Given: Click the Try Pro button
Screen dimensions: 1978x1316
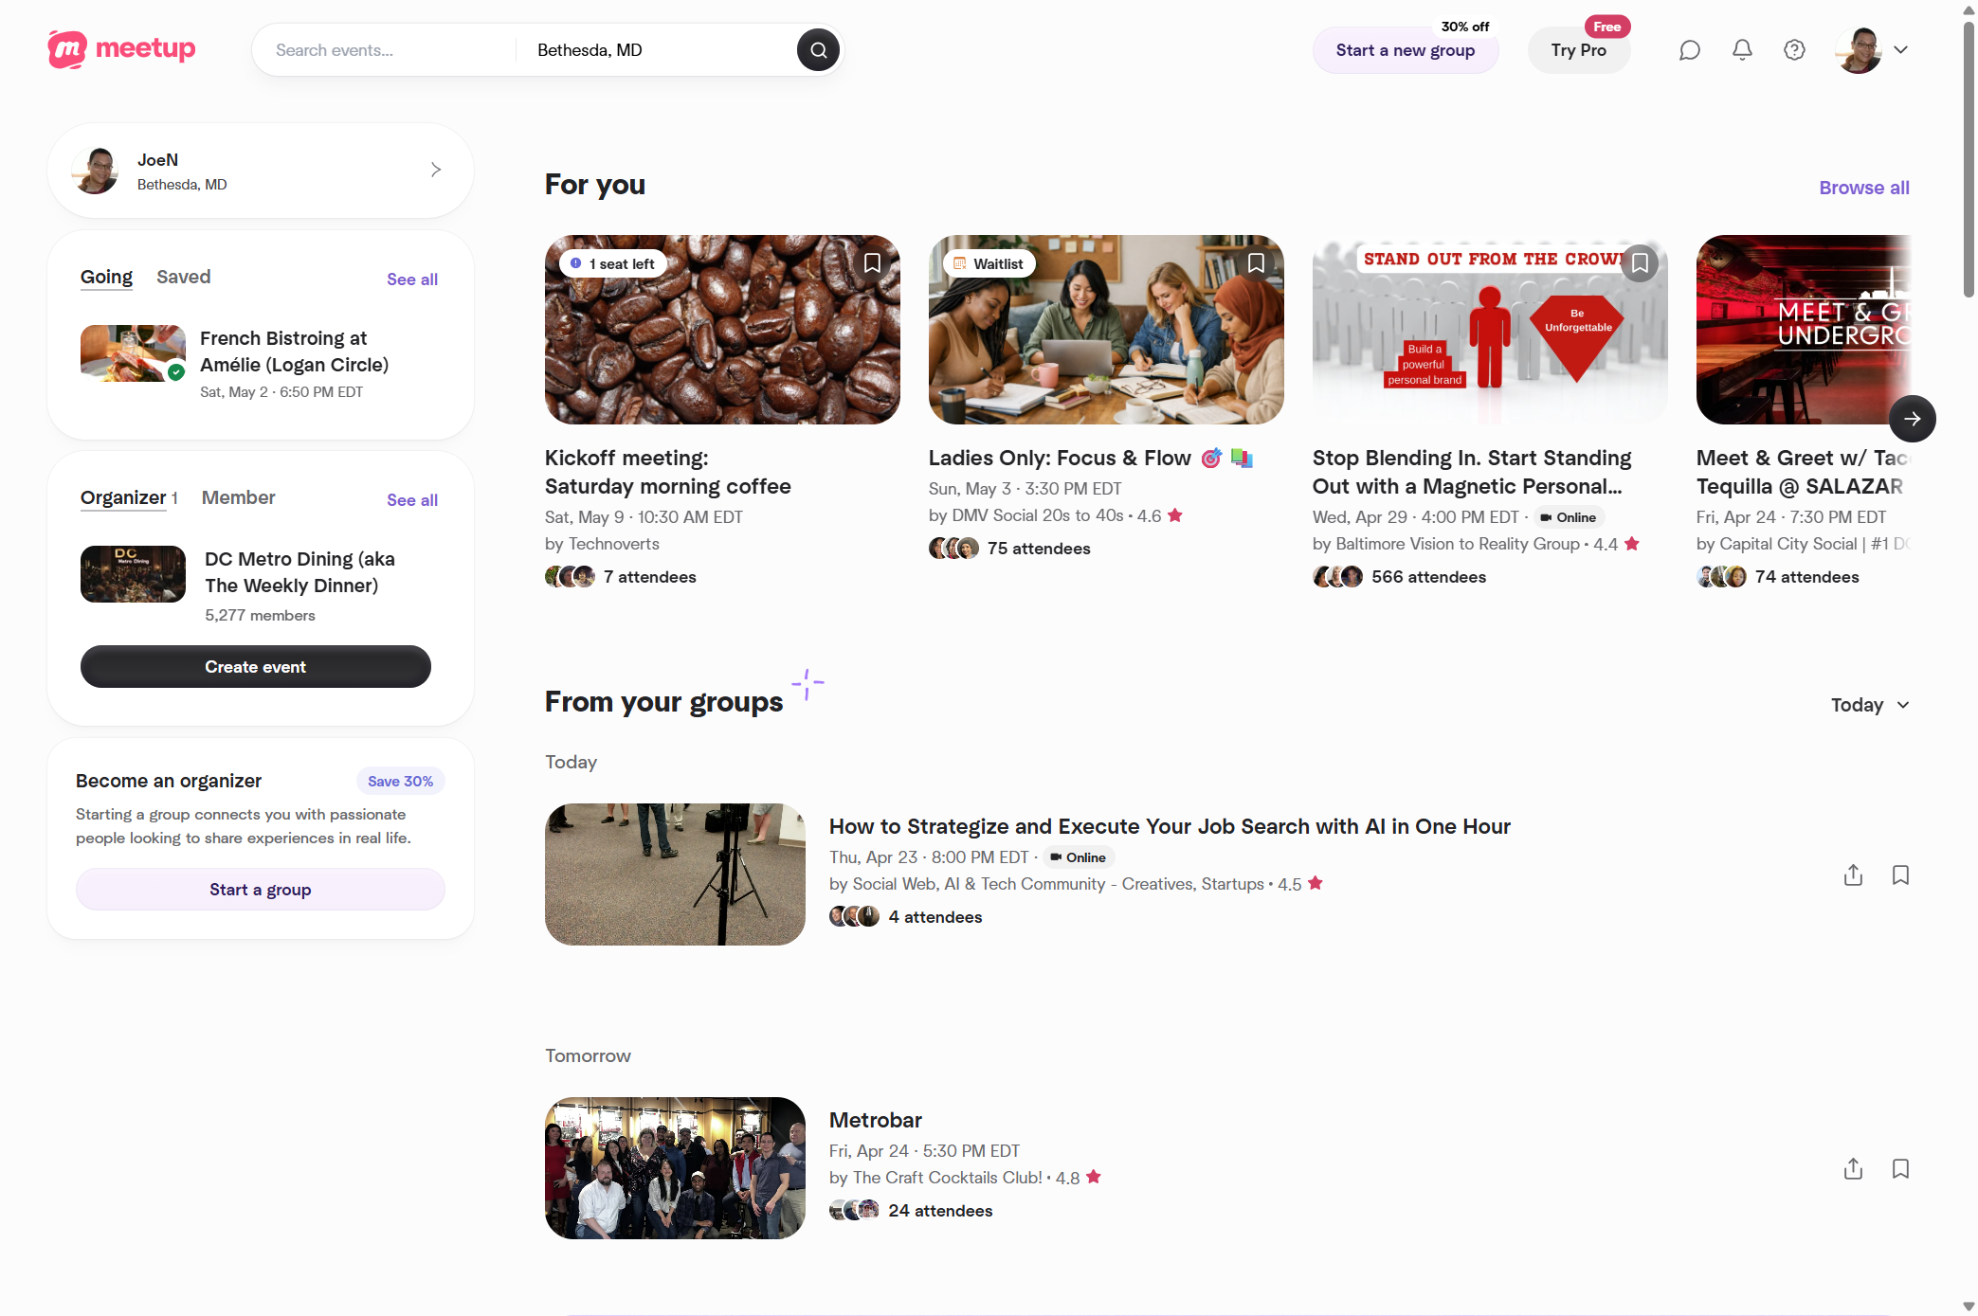Looking at the screenshot, I should (1578, 50).
